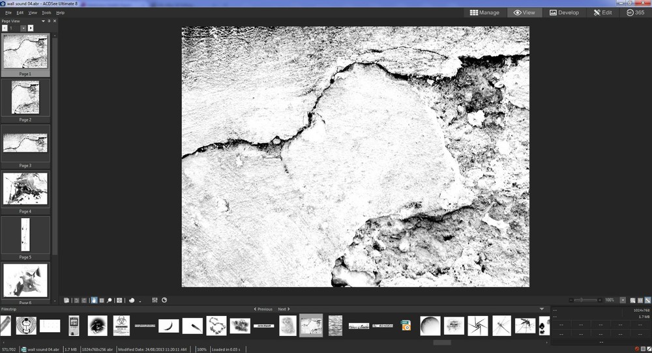Select the swirl pinwheel thumbnail in Filmstrip

coord(478,326)
